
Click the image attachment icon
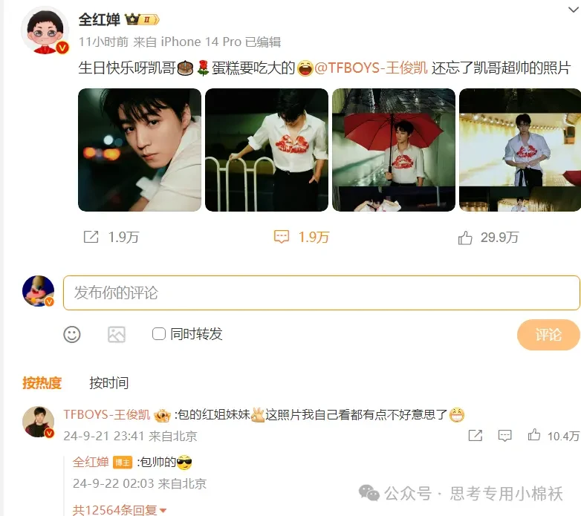[x=117, y=335]
